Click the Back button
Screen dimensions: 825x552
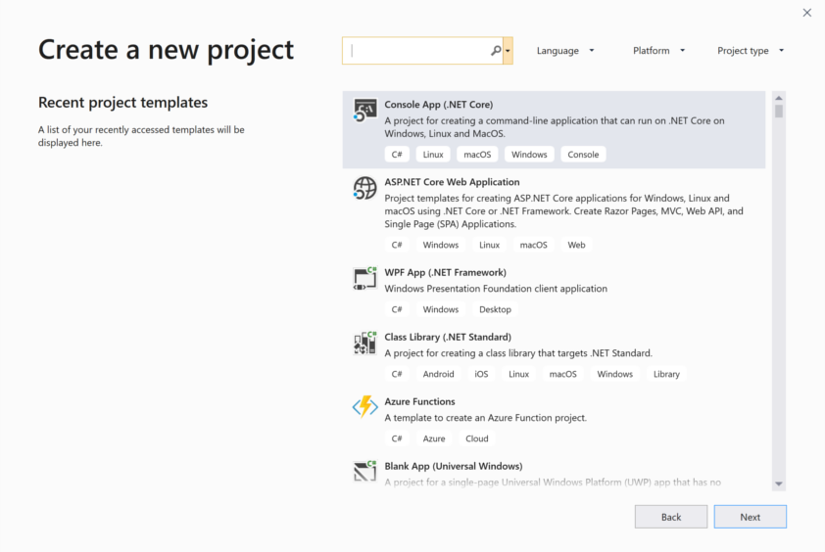(671, 517)
